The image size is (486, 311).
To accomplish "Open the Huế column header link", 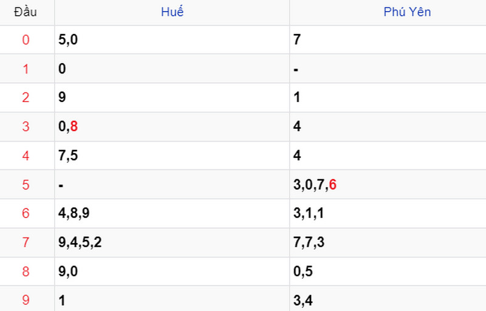I will click(172, 12).
